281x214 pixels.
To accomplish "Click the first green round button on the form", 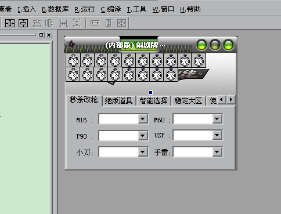I will click(201, 45).
